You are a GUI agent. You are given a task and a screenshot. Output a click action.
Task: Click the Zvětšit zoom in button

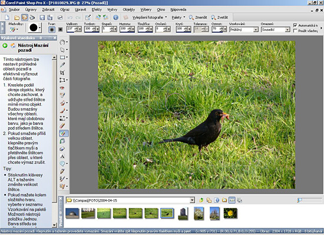click(219, 18)
